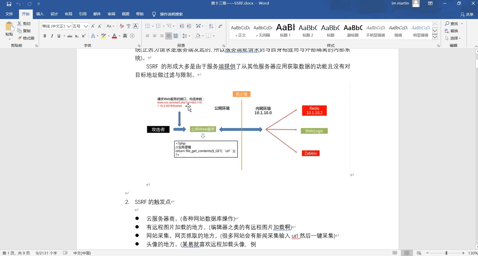Click spelling check icon in status bar

[x=65, y=253]
